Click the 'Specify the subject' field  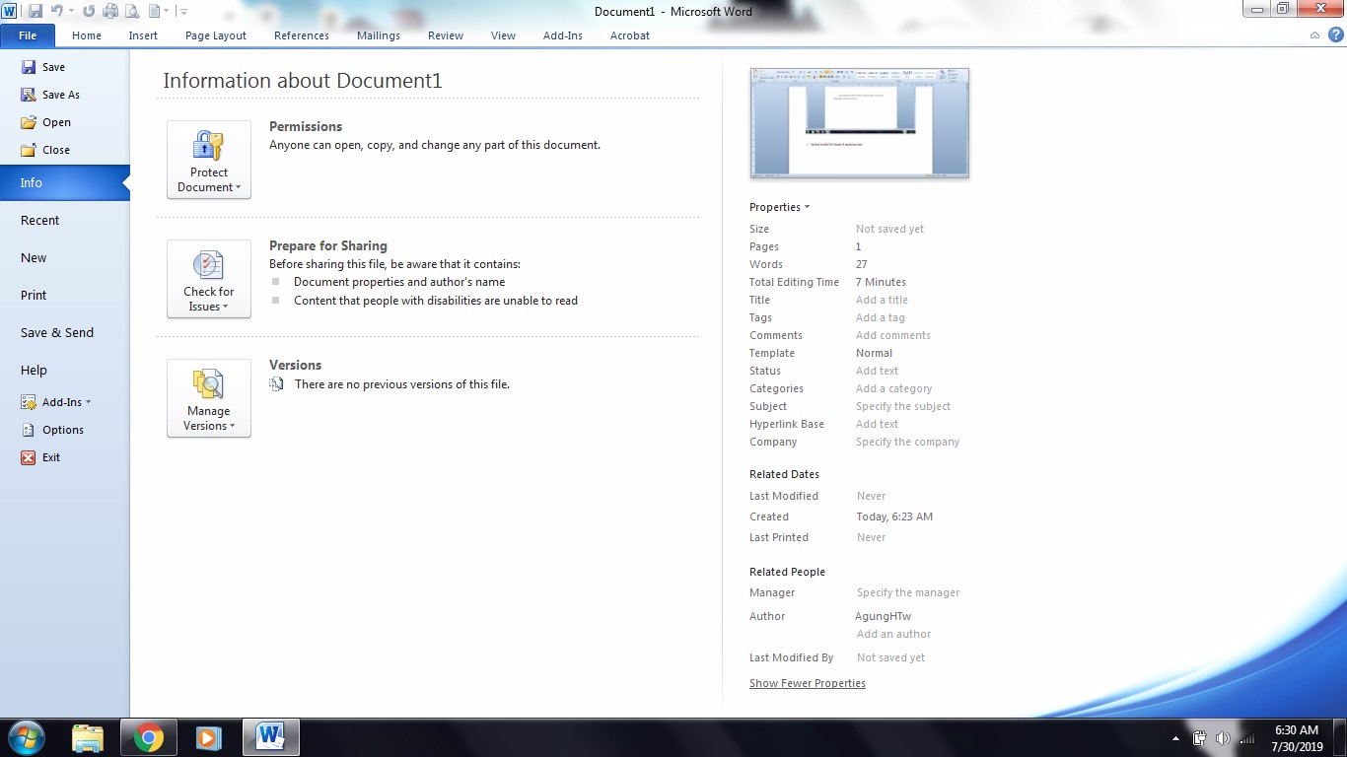pyautogui.click(x=903, y=406)
